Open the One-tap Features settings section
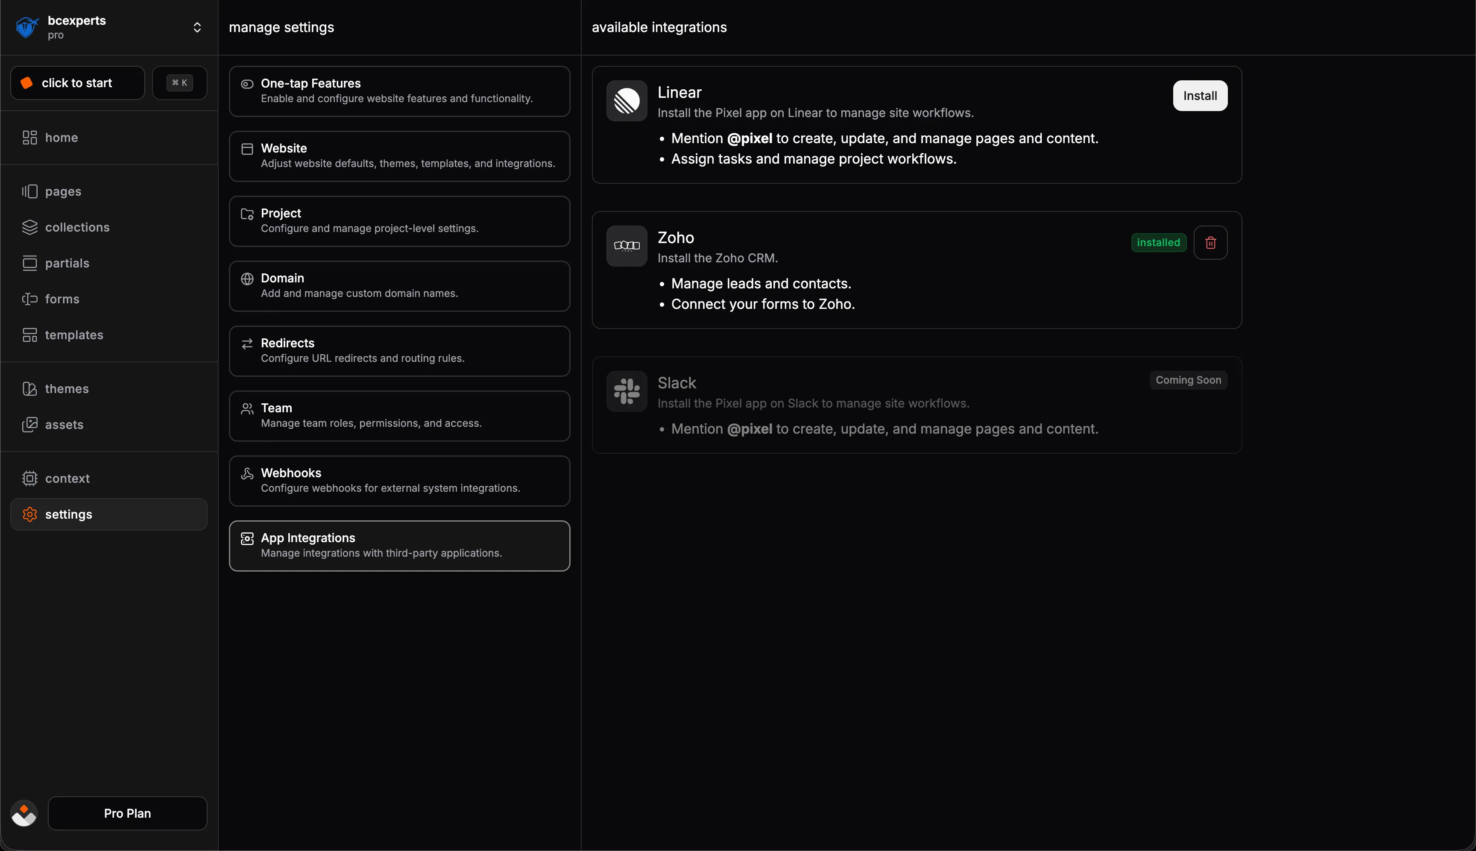 tap(399, 91)
